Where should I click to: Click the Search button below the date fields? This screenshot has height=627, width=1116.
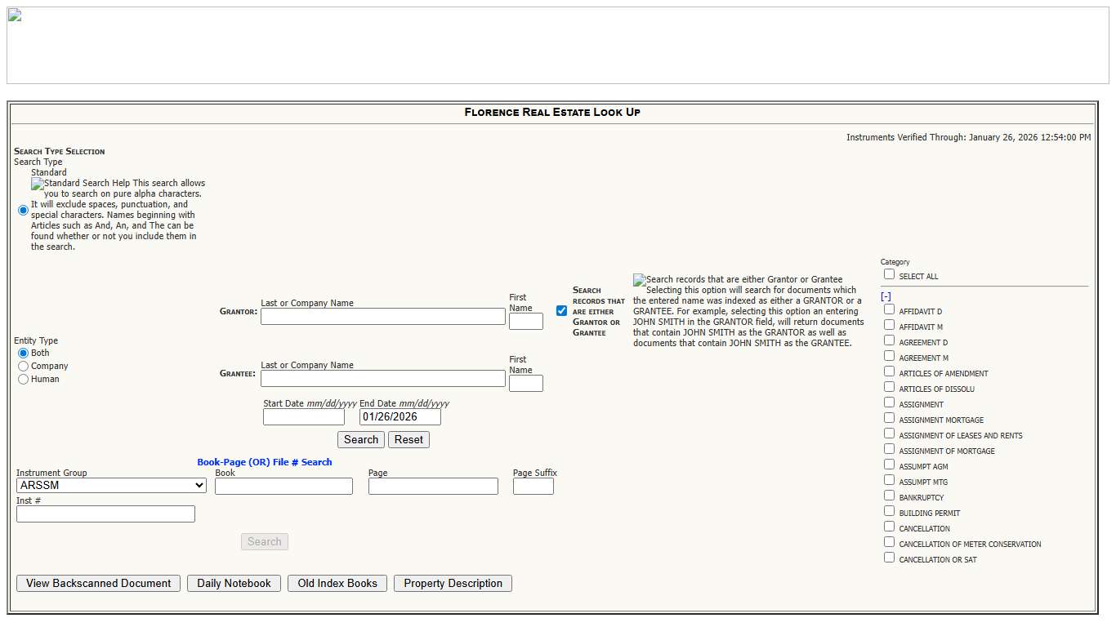360,439
